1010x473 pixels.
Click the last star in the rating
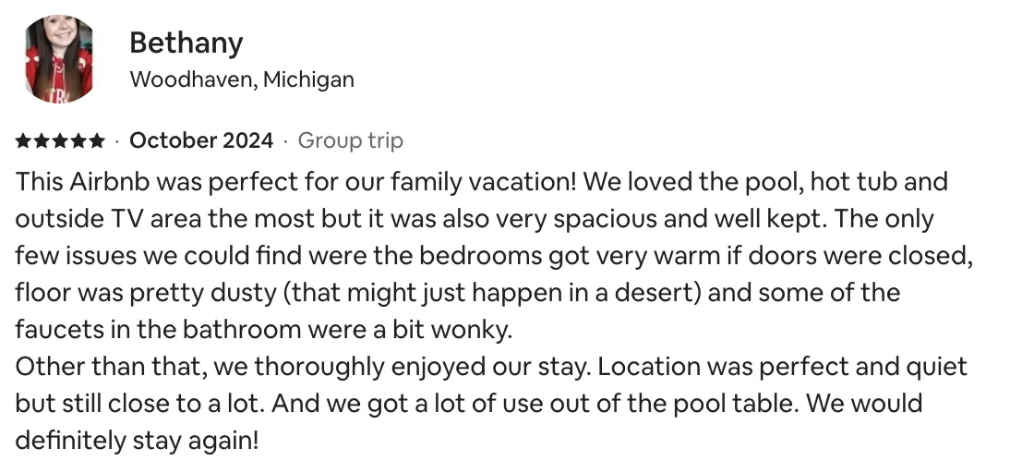96,140
